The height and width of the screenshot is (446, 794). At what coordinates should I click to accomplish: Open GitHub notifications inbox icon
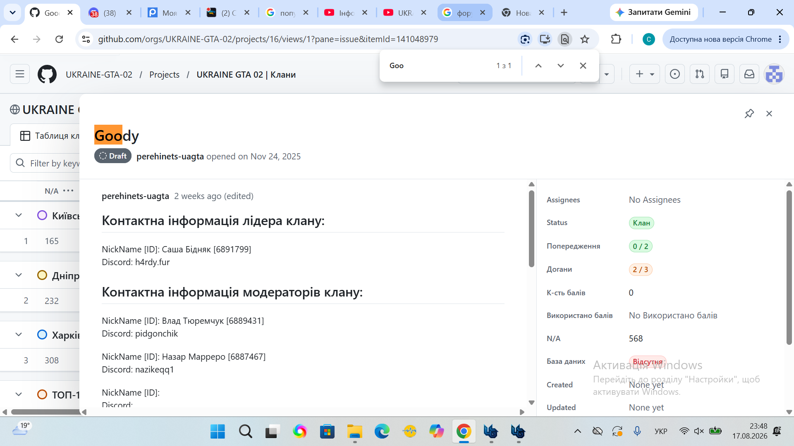pos(749,74)
